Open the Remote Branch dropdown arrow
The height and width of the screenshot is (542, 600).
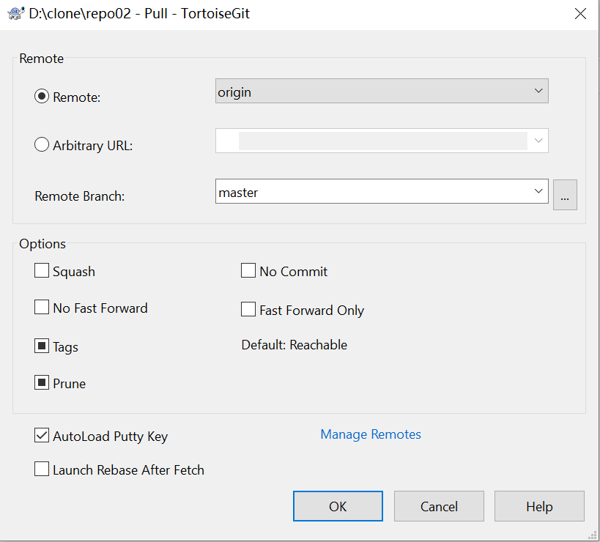pos(538,191)
